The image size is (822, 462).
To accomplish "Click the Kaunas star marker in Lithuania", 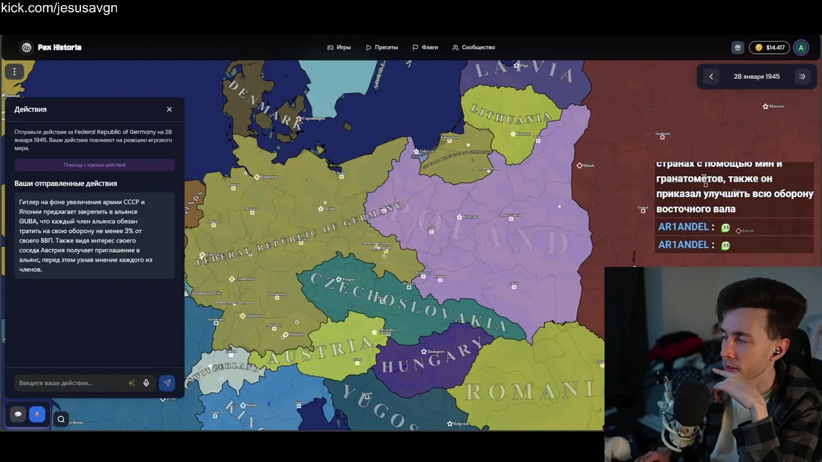I will 512,134.
